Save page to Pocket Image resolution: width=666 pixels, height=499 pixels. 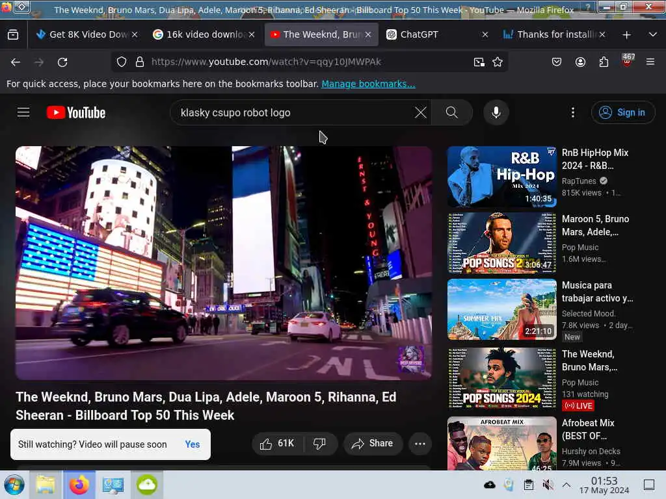(557, 62)
